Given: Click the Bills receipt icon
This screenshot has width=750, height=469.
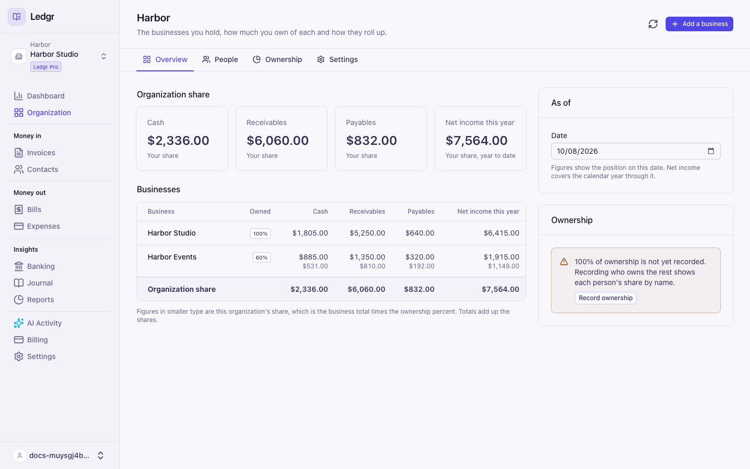Looking at the screenshot, I should click(x=19, y=209).
